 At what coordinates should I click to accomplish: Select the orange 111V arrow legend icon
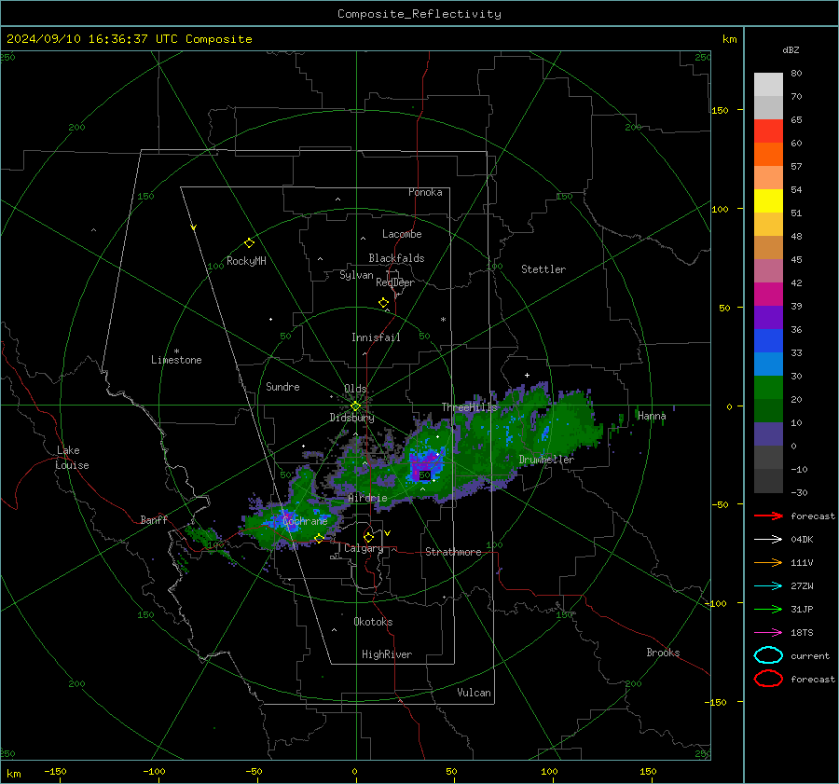768,562
